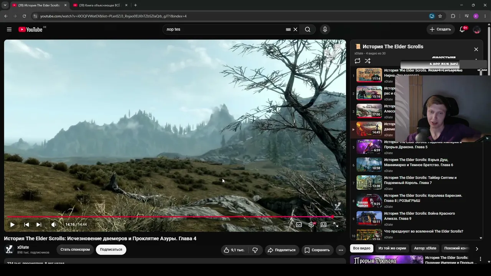Toggle playlist shuffle

tap(367, 61)
